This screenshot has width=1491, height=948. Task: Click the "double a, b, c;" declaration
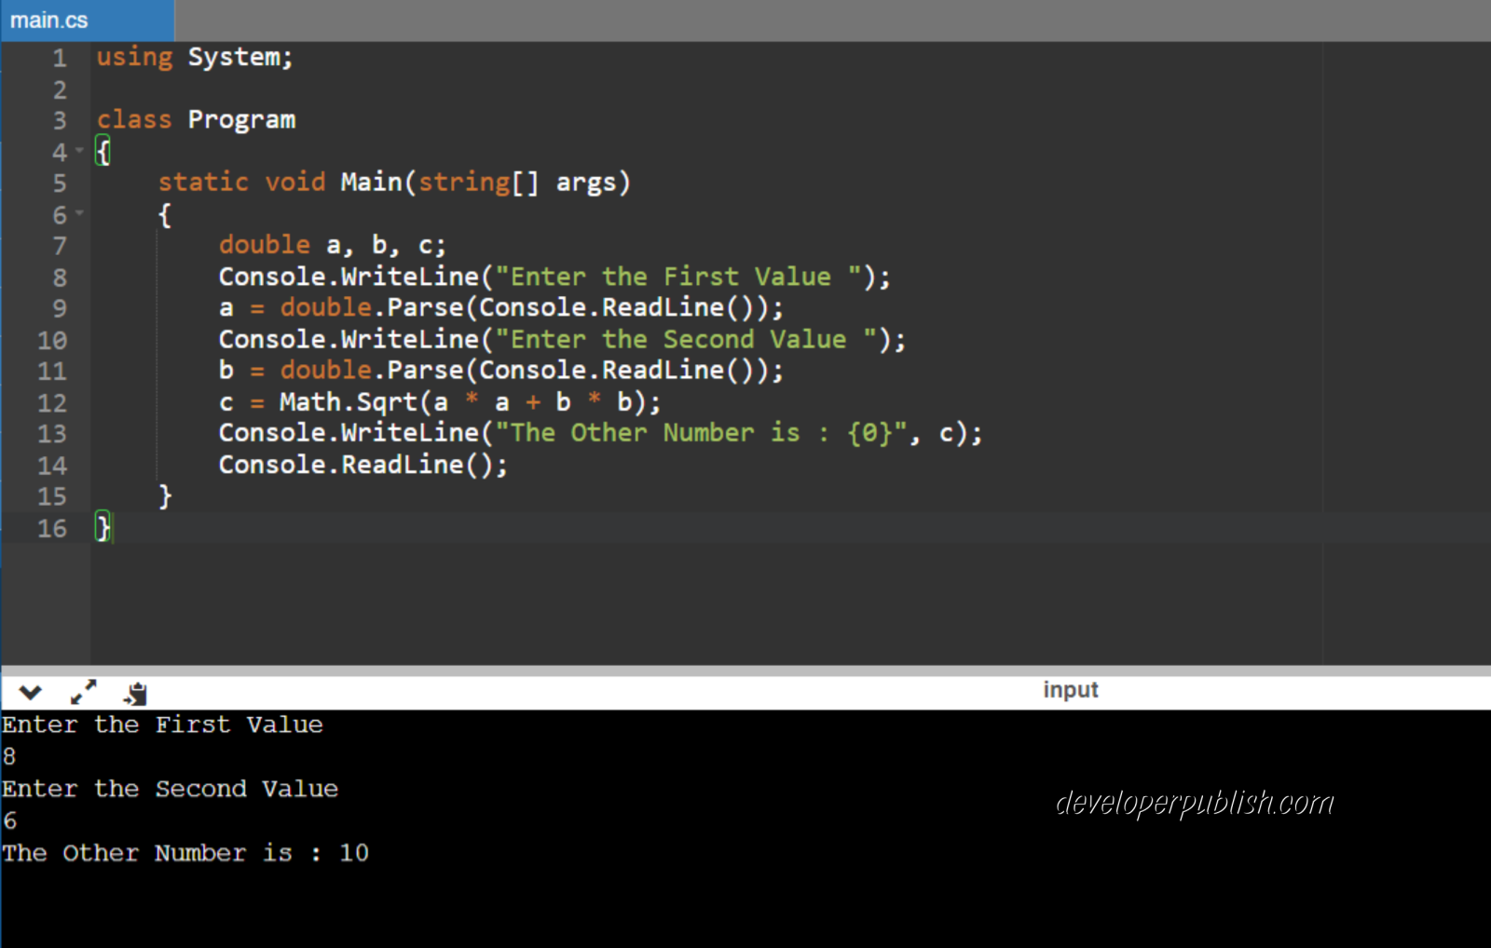click(332, 246)
